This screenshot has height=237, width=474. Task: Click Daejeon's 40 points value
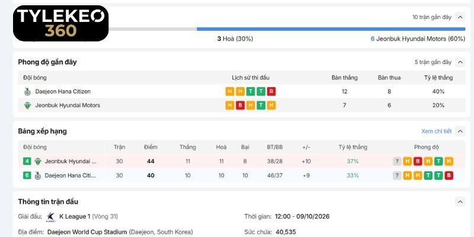pyautogui.click(x=150, y=175)
